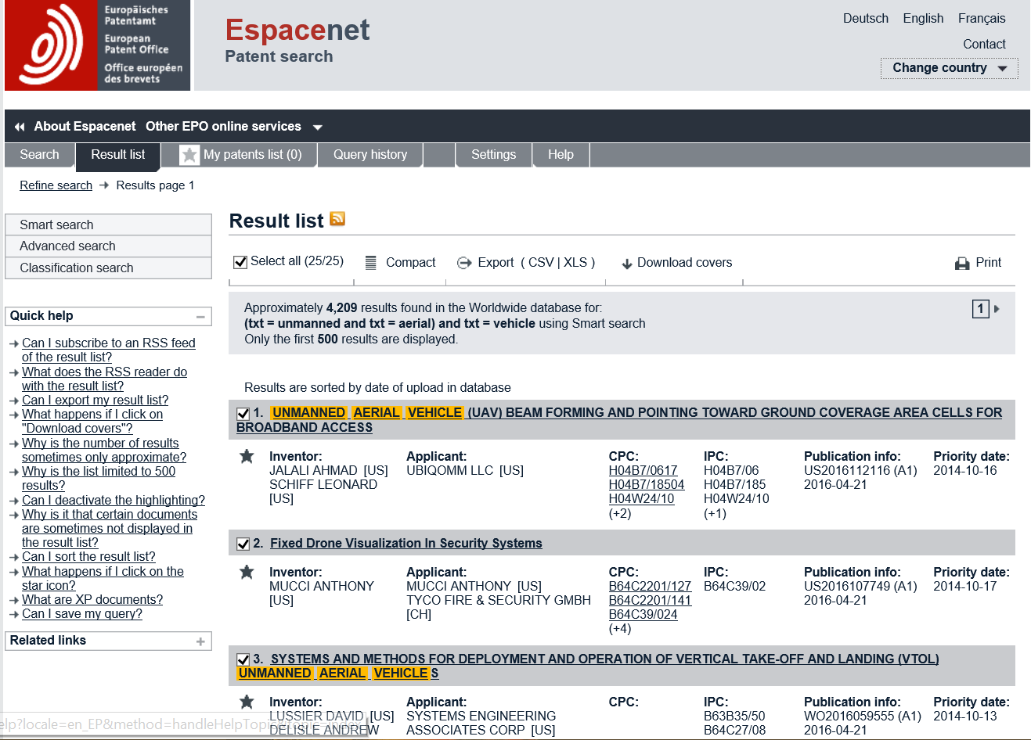Switch language to English
The height and width of the screenshot is (740, 1031).
pyautogui.click(x=923, y=18)
